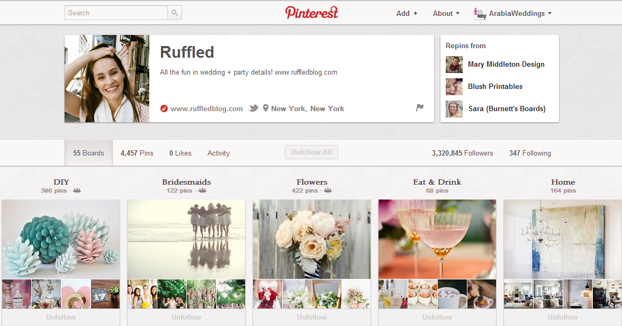
Task: Click the group icon under Flowers board
Action: pyautogui.click(x=328, y=191)
